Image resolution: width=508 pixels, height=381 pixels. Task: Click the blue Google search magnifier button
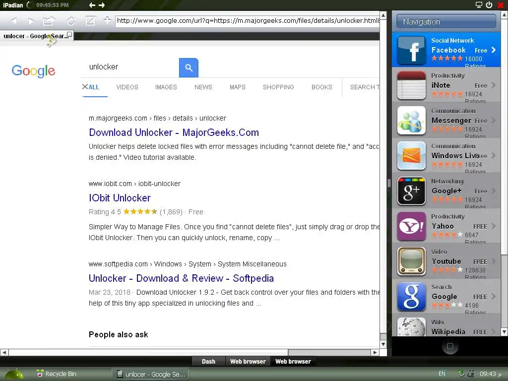click(x=189, y=67)
